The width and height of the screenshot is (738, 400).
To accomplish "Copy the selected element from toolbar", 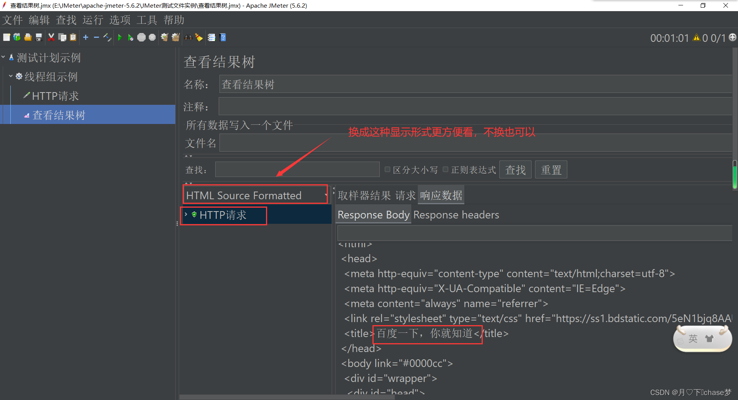I will [62, 37].
